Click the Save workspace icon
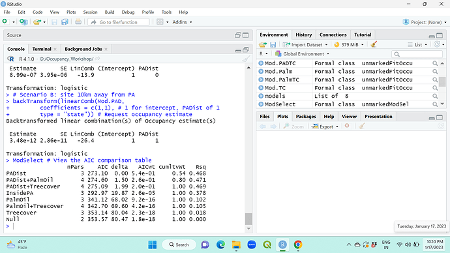The width and height of the screenshot is (450, 253). point(273,45)
